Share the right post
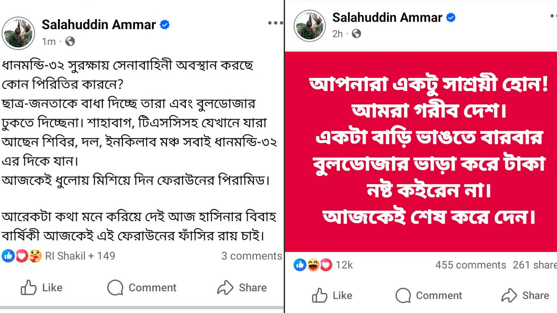 (x=525, y=296)
